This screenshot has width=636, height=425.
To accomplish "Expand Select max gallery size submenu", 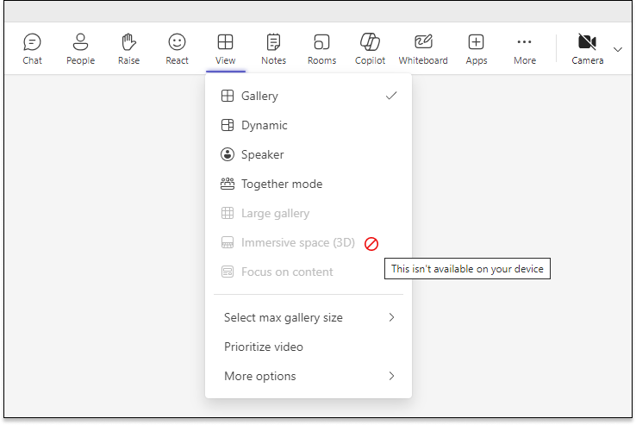I will pyautogui.click(x=309, y=317).
